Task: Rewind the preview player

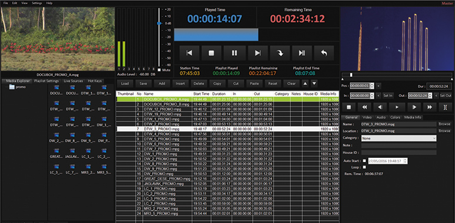Action: (364, 107)
